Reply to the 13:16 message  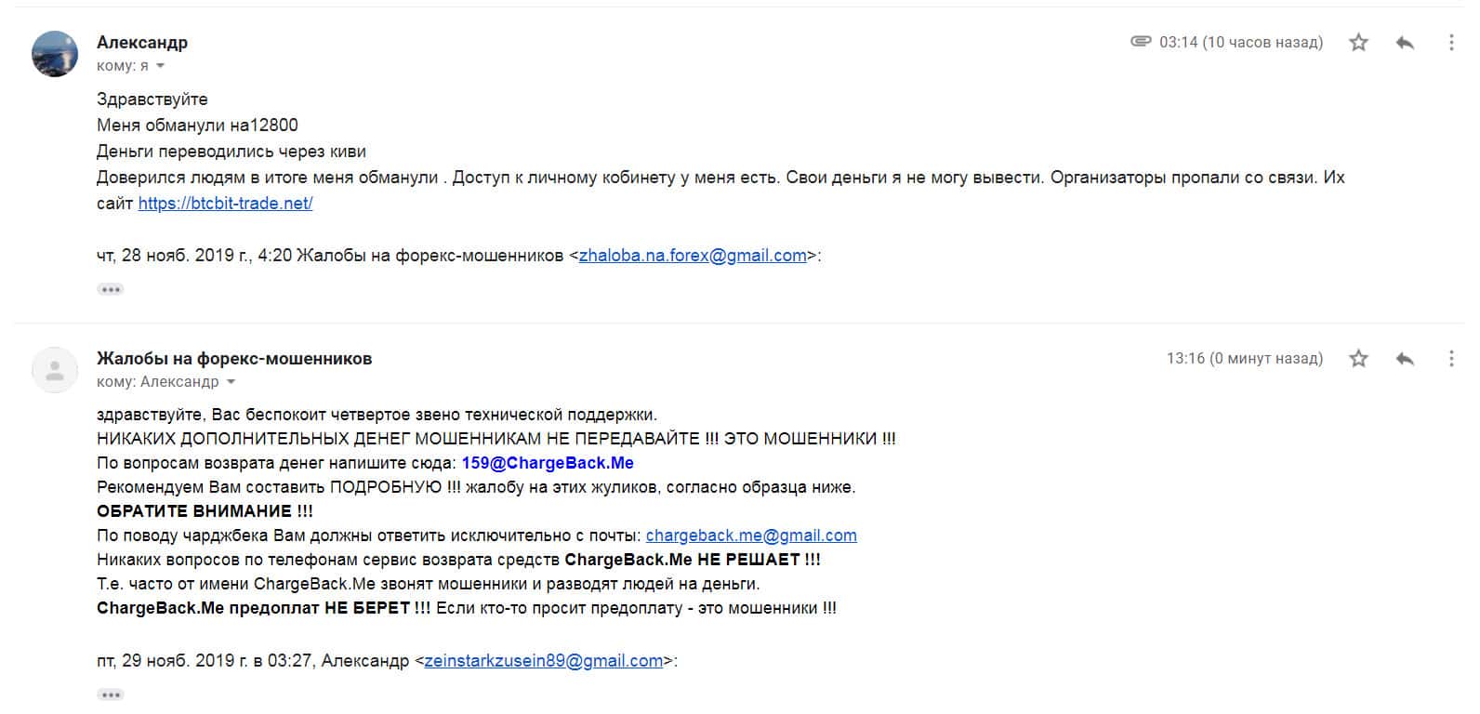click(x=1405, y=359)
